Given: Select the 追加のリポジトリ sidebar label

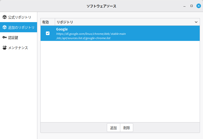Looking at the screenshot, I should (21, 27).
